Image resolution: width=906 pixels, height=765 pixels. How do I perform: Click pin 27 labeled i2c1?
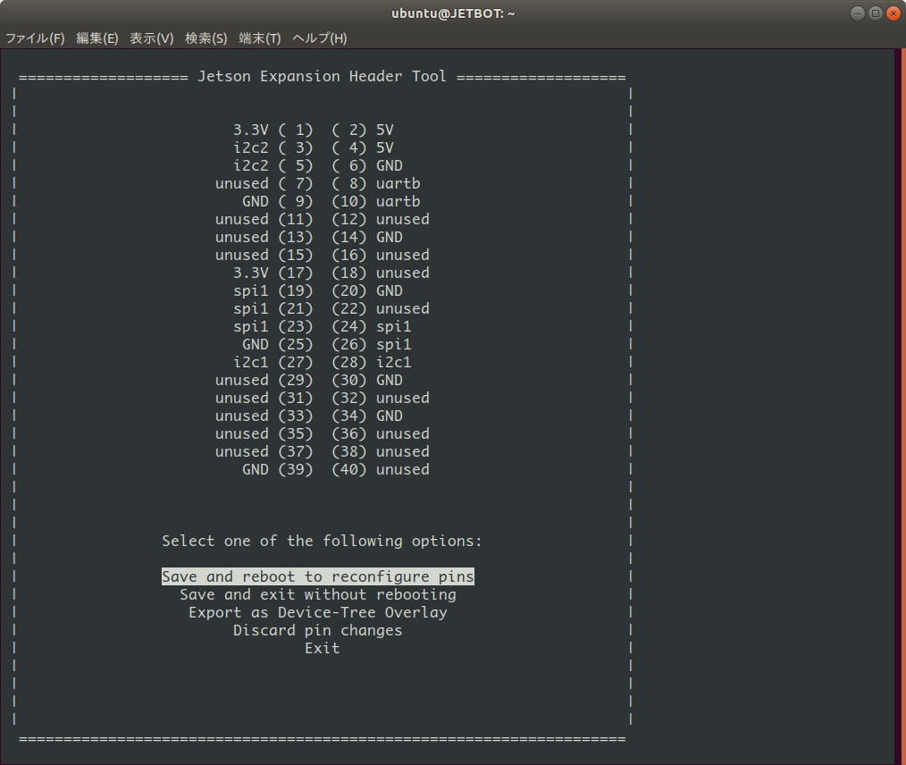[x=273, y=363]
